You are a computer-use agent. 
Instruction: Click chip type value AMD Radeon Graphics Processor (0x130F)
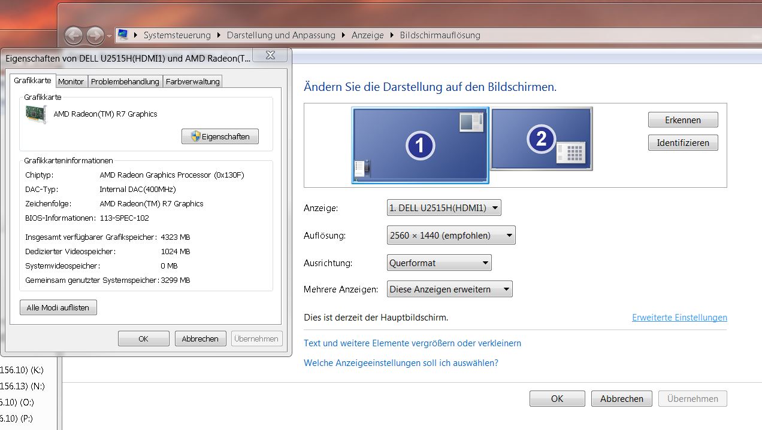(172, 175)
